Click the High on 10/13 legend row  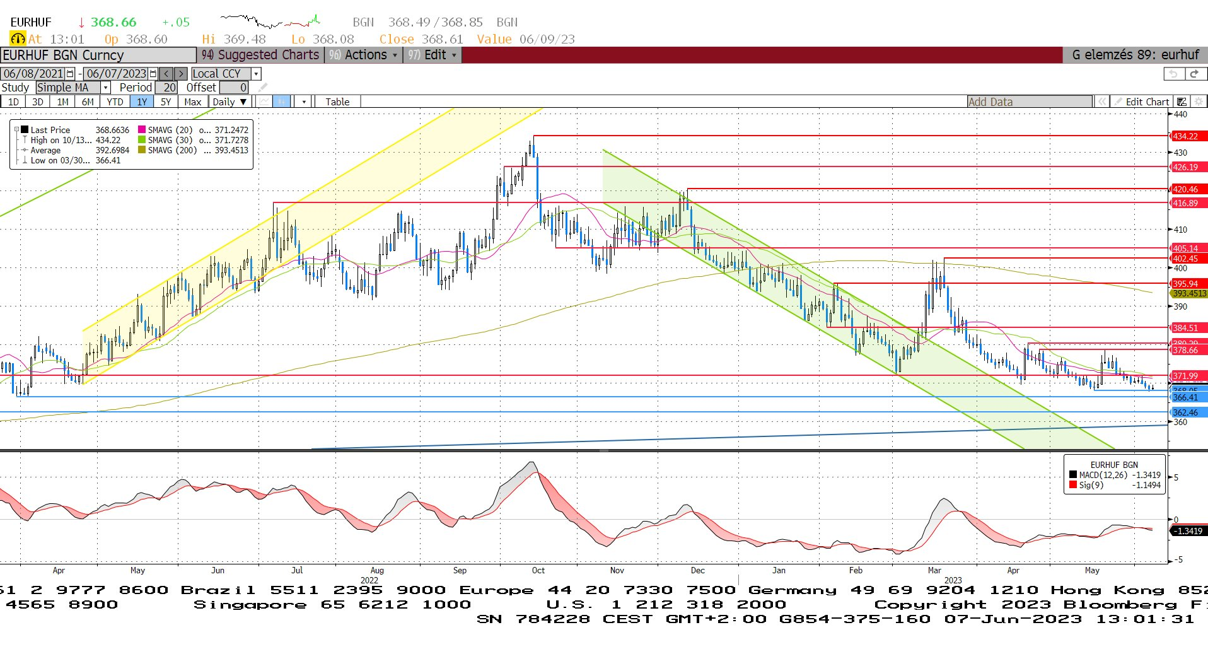75,140
